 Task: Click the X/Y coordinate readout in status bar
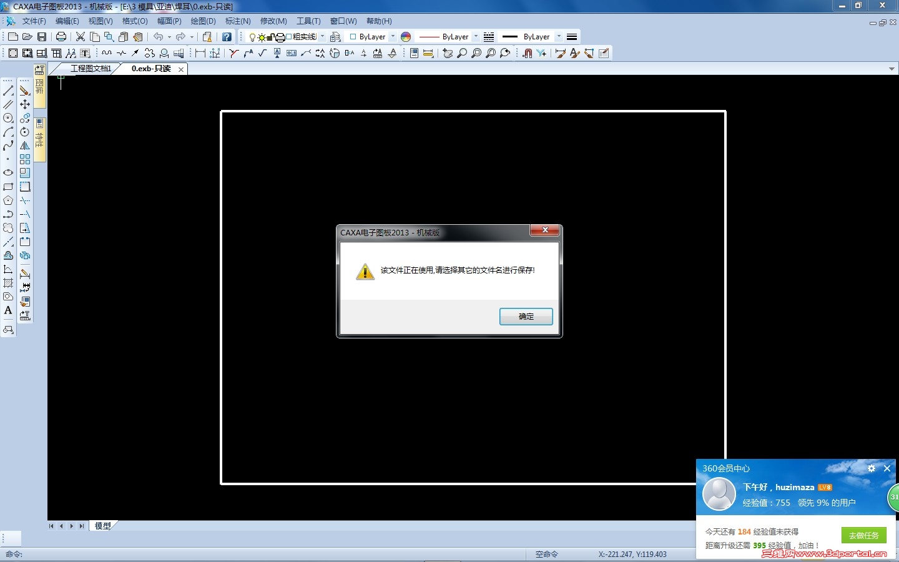632,555
